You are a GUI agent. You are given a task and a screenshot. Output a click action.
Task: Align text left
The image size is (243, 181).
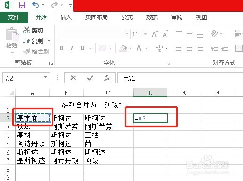click(x=179, y=48)
